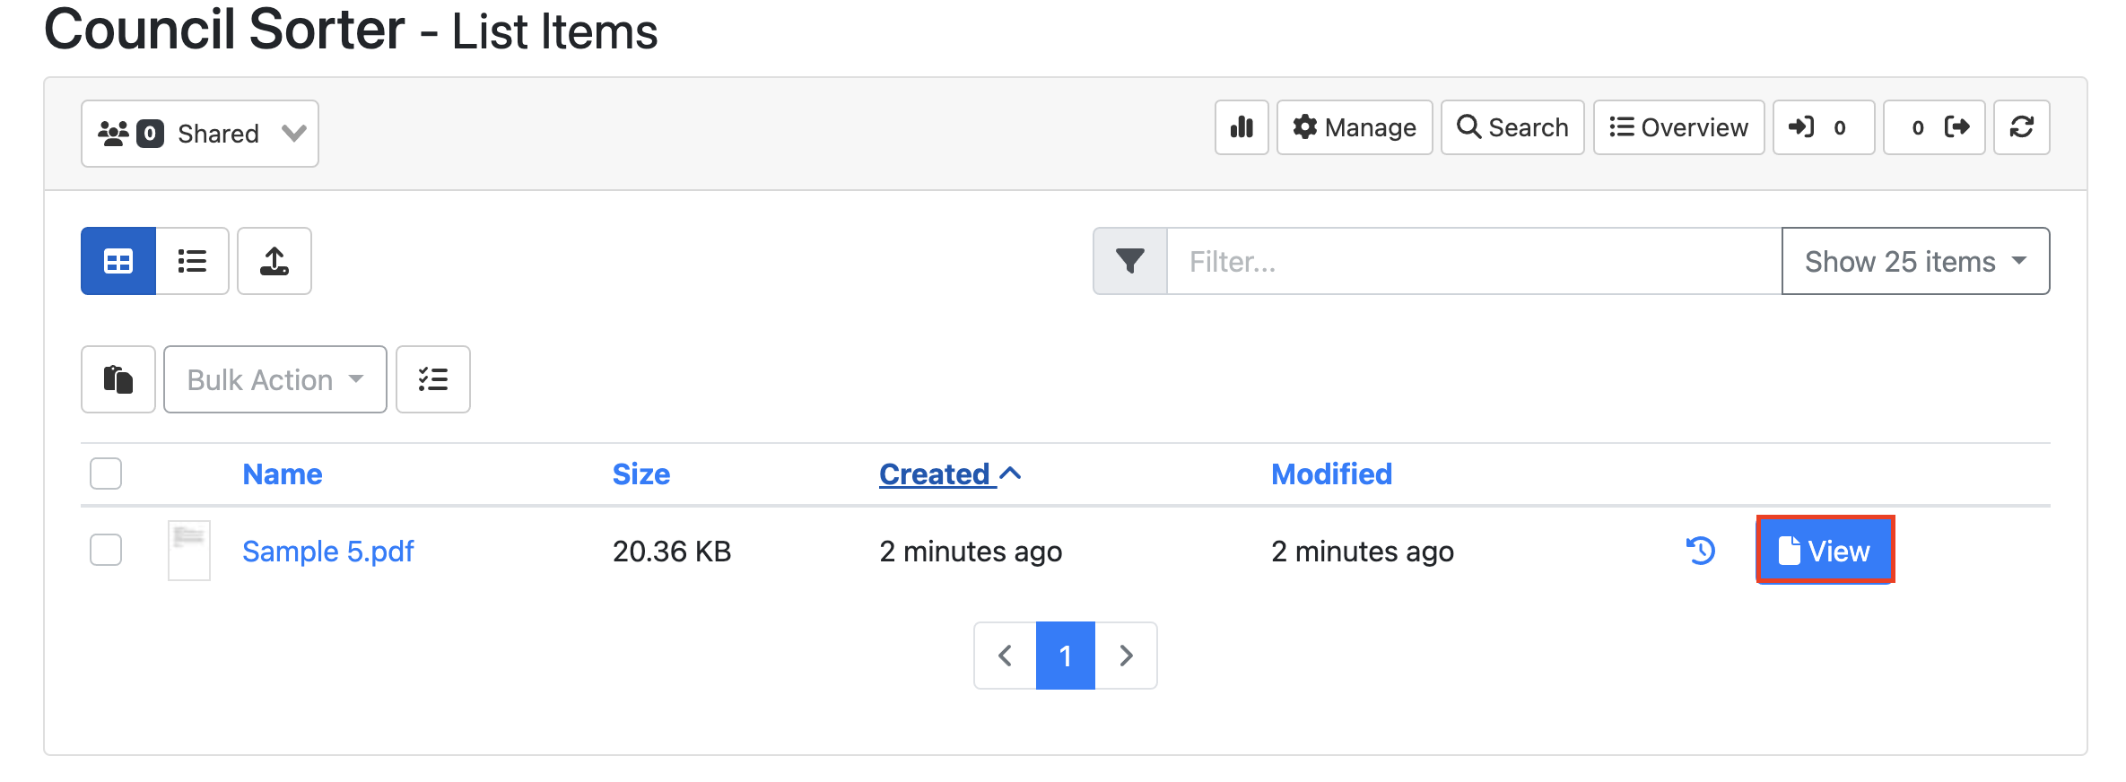This screenshot has height=782, width=2126.
Task: Switch to list view layout
Action: click(192, 261)
